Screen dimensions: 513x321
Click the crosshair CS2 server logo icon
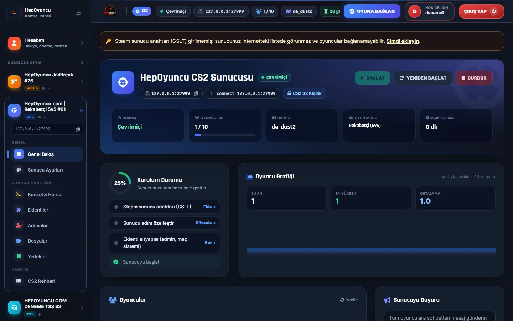[123, 82]
